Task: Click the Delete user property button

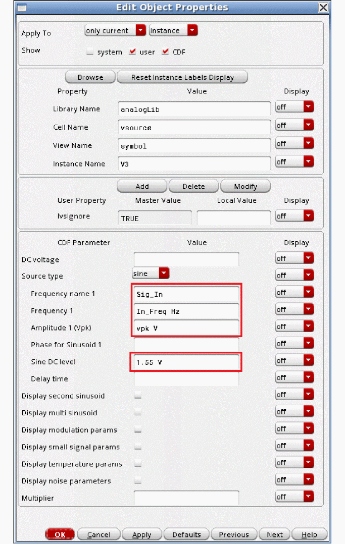Action: (x=193, y=186)
